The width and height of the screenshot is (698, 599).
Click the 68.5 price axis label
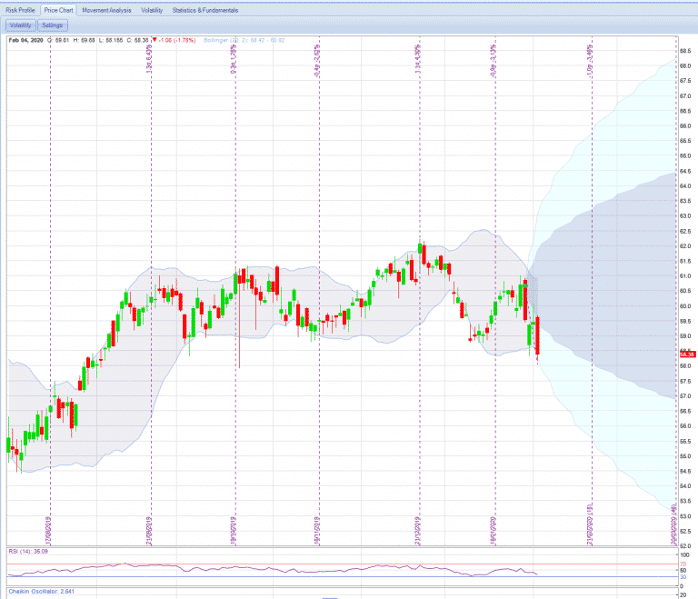click(684, 51)
